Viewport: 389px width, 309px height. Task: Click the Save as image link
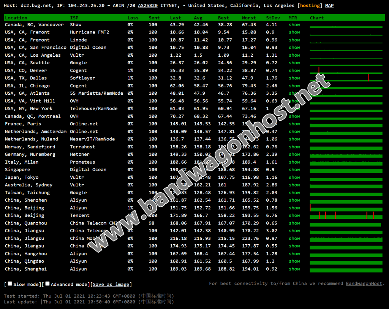pos(111,284)
